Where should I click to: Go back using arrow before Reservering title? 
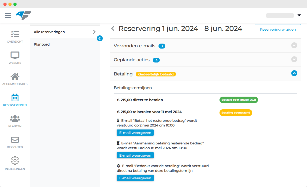coord(113,29)
